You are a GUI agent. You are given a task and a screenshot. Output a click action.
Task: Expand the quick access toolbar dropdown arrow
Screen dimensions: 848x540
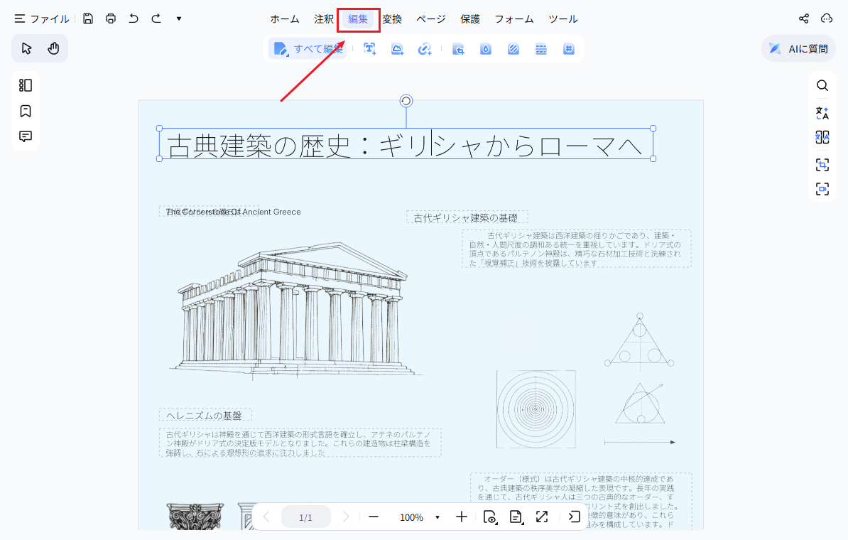click(x=179, y=18)
